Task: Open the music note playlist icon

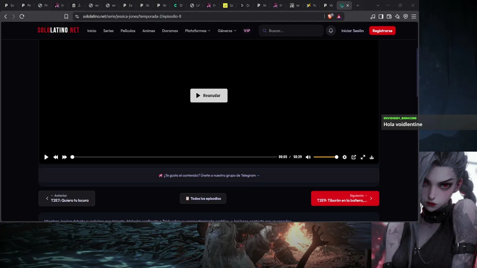Action: point(373,16)
